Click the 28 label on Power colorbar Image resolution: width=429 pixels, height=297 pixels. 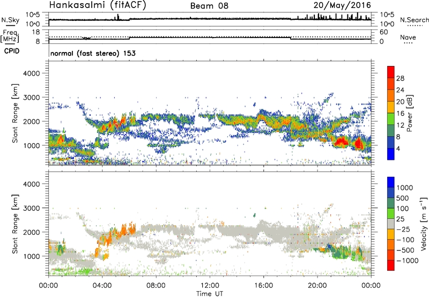(400, 78)
